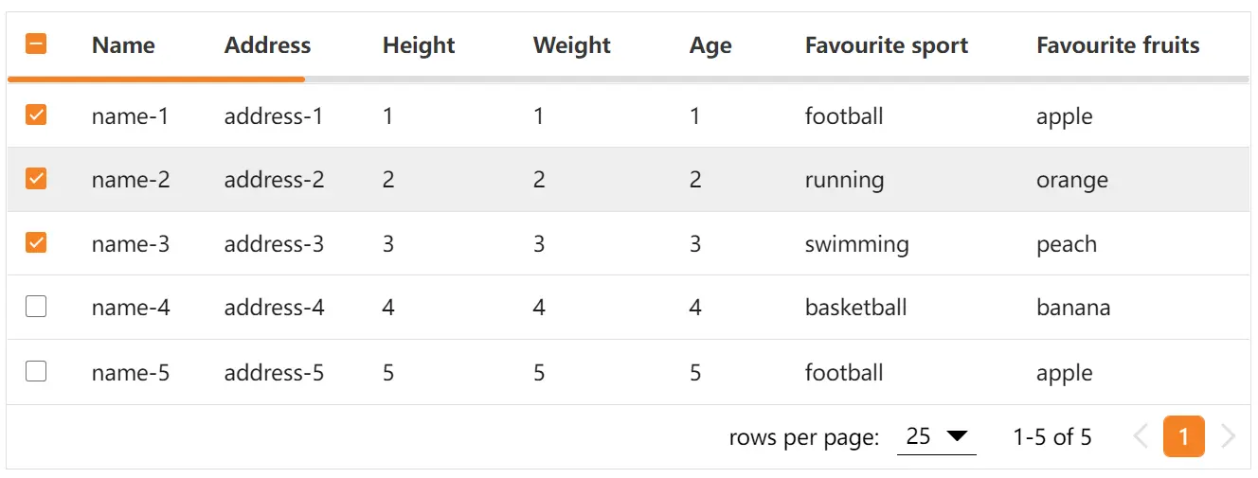The width and height of the screenshot is (1258, 478).
Task: Click the orange progress bar under header
Action: point(156,79)
